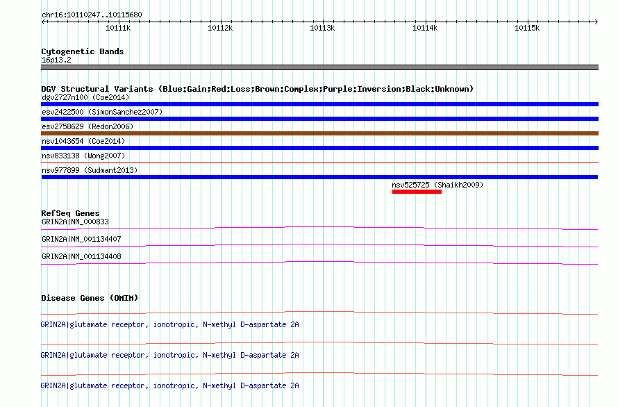Click the blue dgv2727n100 variant bar
This screenshot has width=618, height=407.
tap(319, 104)
